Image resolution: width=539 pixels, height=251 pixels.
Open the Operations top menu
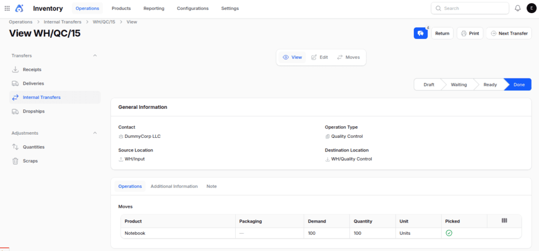pos(87,8)
